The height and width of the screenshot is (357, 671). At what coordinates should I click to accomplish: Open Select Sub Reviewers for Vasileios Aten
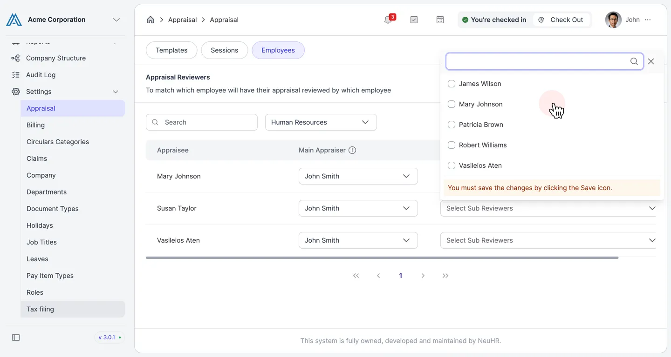(x=548, y=240)
